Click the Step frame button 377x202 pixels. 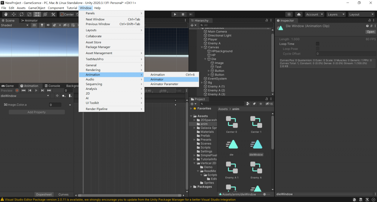191,14
